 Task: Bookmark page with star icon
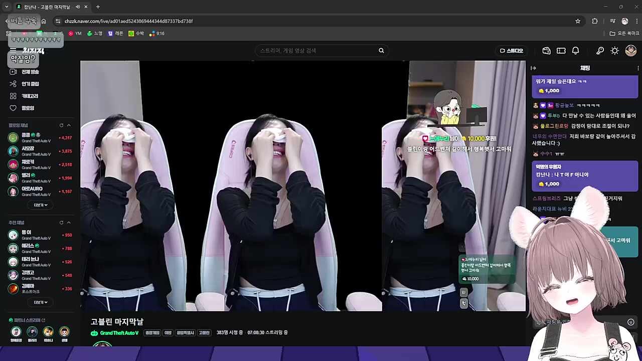coord(578,21)
